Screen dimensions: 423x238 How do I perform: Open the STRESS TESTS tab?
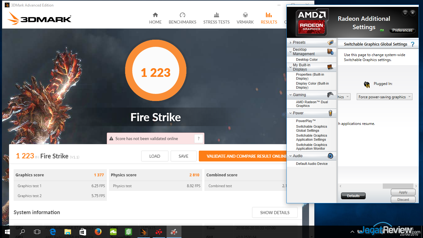(216, 18)
